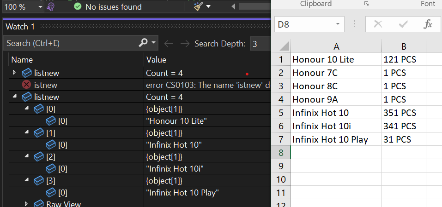Select Excel cell Infinix Hot 10 Play
The width and height of the screenshot is (442, 207).
click(x=336, y=139)
